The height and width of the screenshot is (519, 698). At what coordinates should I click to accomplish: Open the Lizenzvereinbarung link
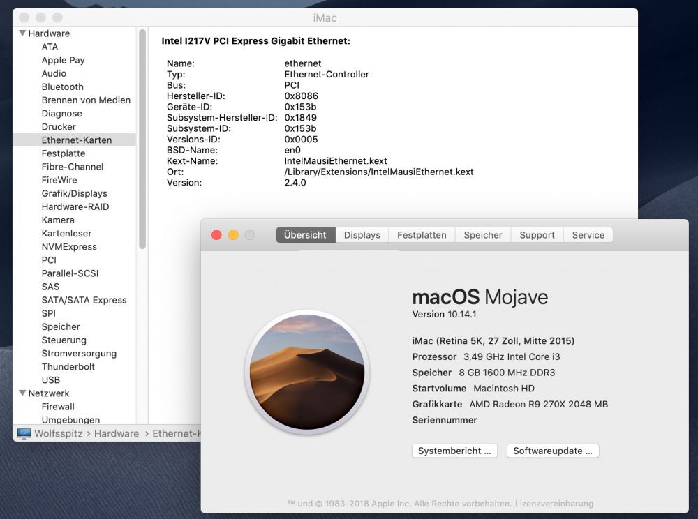point(554,504)
